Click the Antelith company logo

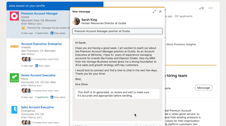point(14,46)
